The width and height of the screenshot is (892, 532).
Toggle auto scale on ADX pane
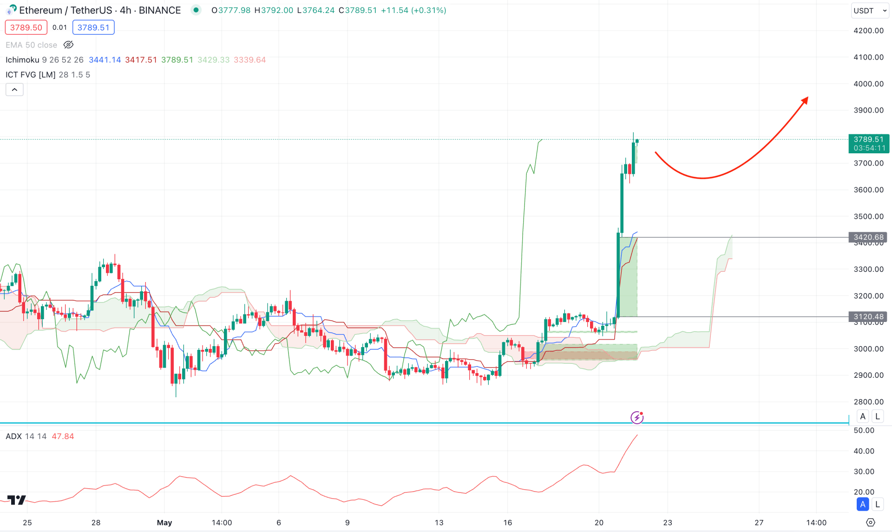863,504
